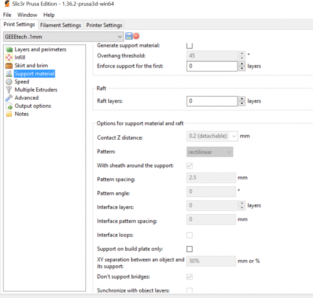The height and width of the screenshot is (298, 313).
Task: Select the Infill settings icon
Action: click(x=9, y=58)
